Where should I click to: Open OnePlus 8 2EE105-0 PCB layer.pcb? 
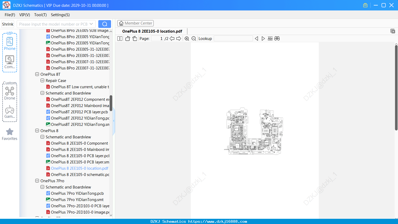coord(78,156)
